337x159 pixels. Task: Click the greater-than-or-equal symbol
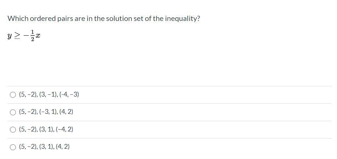point(18,36)
